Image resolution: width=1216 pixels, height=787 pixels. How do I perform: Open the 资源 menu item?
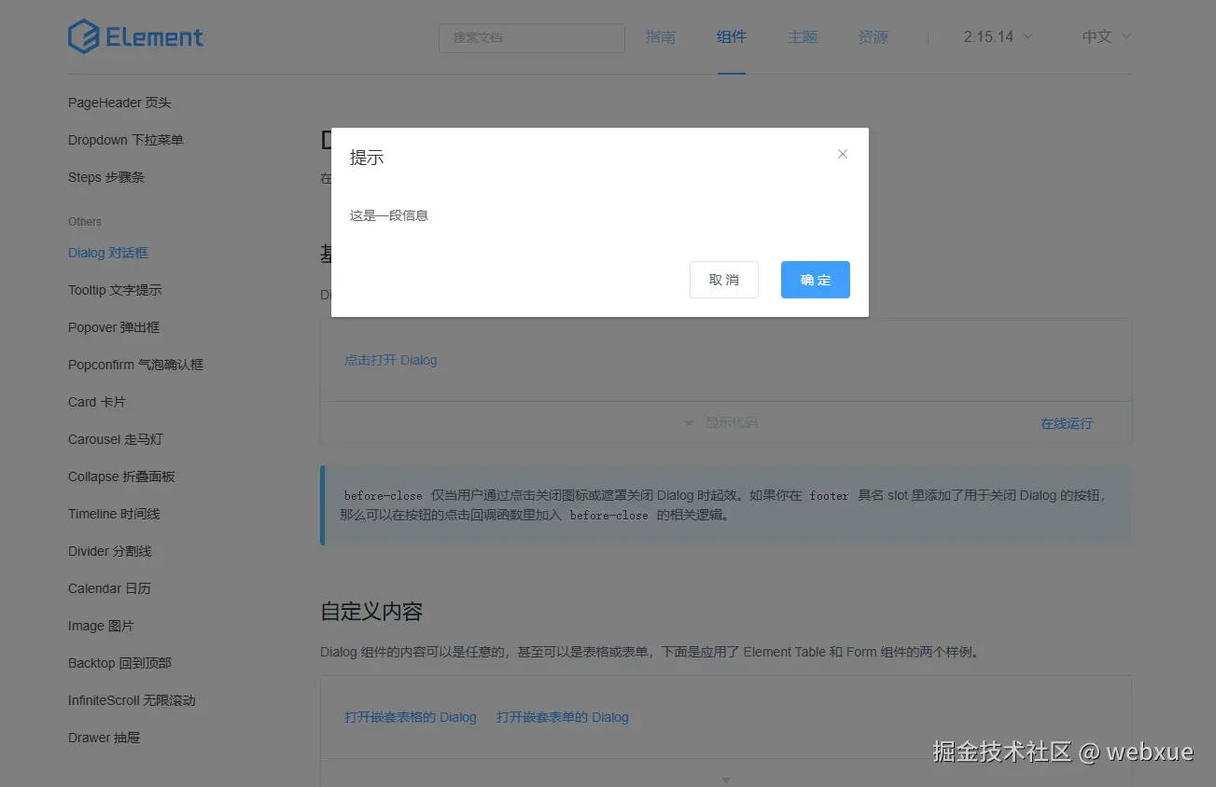click(873, 36)
